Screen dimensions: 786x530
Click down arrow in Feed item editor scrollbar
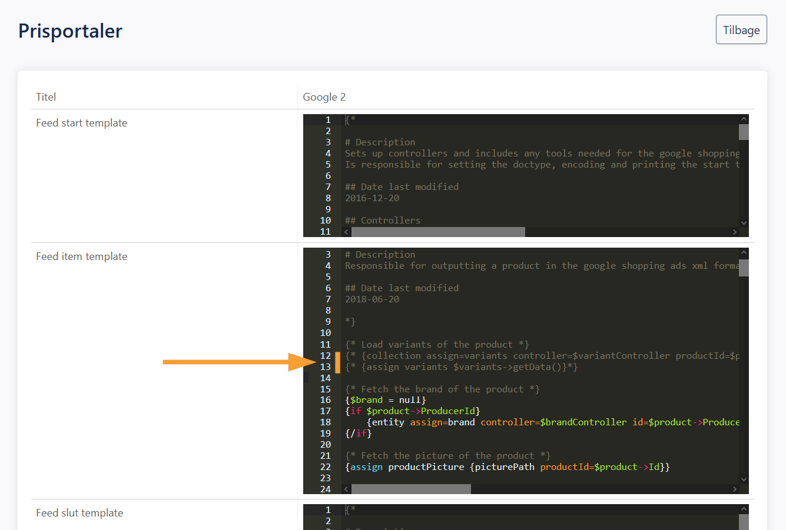(744, 479)
